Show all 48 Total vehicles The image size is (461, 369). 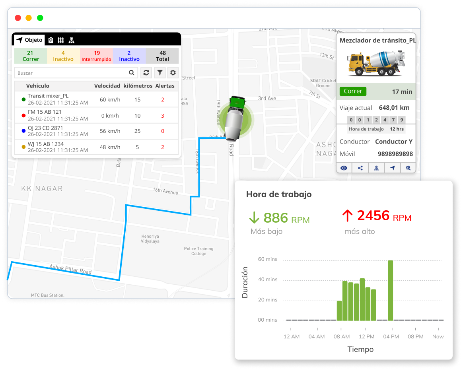[x=162, y=56]
